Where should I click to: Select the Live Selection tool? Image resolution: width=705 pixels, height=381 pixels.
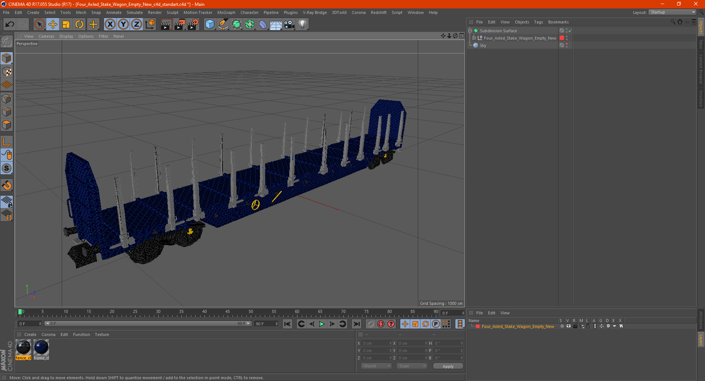(x=39, y=25)
